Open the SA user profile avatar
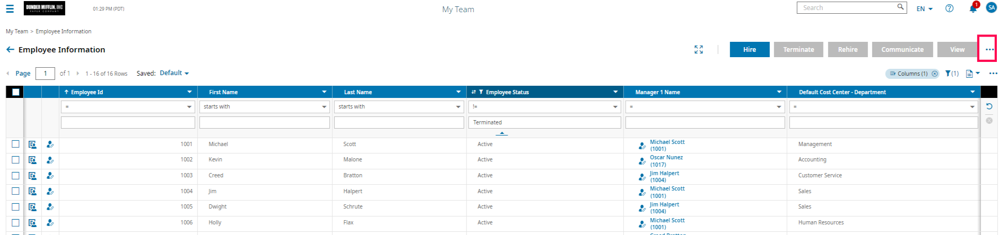 click(x=991, y=7)
